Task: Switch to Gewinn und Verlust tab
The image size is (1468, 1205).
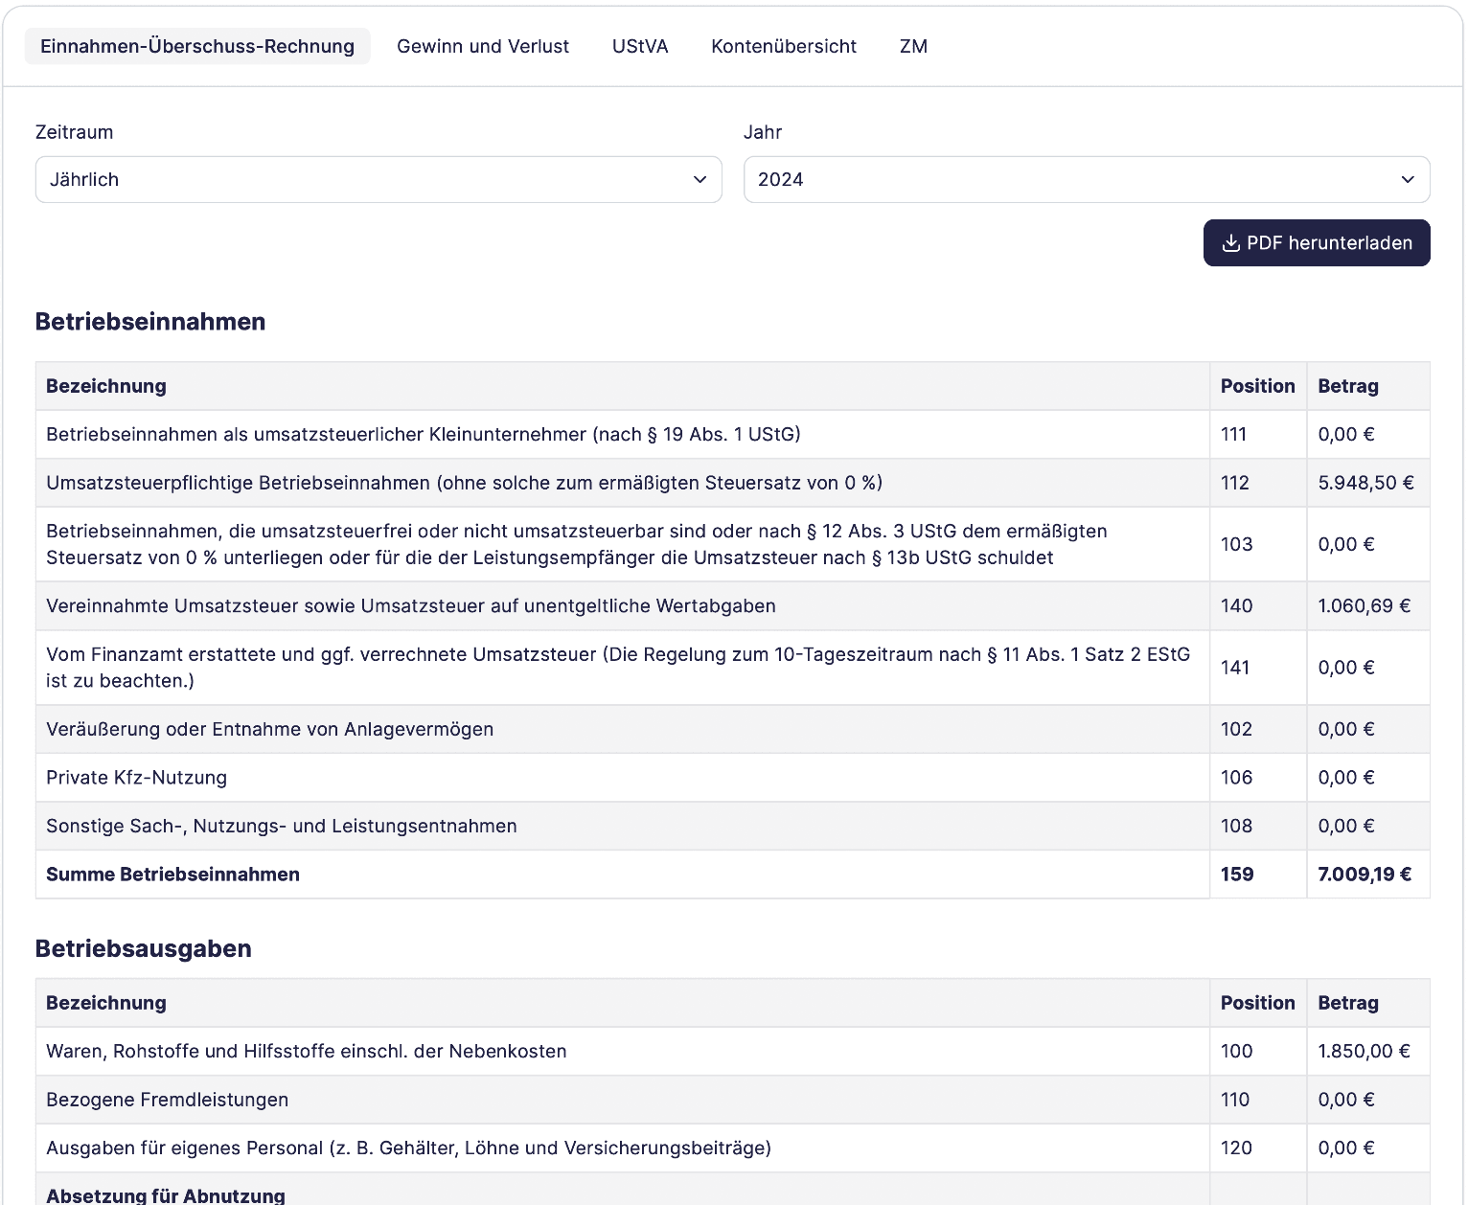Action: pos(483,46)
